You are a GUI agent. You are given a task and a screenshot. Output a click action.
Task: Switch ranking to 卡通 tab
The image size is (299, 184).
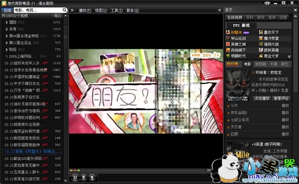[x=273, y=64]
